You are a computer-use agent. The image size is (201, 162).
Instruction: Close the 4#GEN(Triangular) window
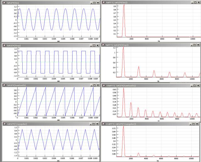pyautogui.click(x=97, y=124)
